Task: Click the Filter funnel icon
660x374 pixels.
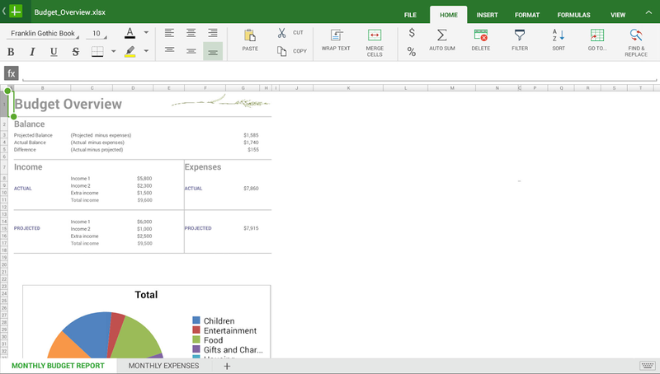Action: click(x=520, y=35)
